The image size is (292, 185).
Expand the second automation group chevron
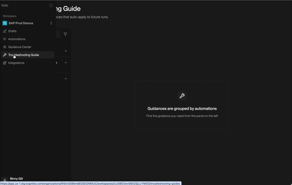pos(65,63)
